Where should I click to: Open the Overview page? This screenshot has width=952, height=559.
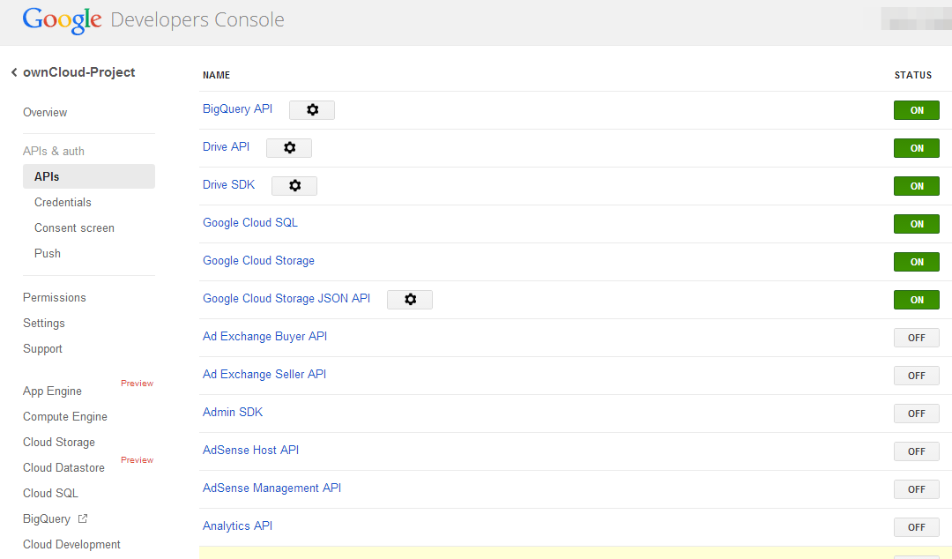coord(45,112)
